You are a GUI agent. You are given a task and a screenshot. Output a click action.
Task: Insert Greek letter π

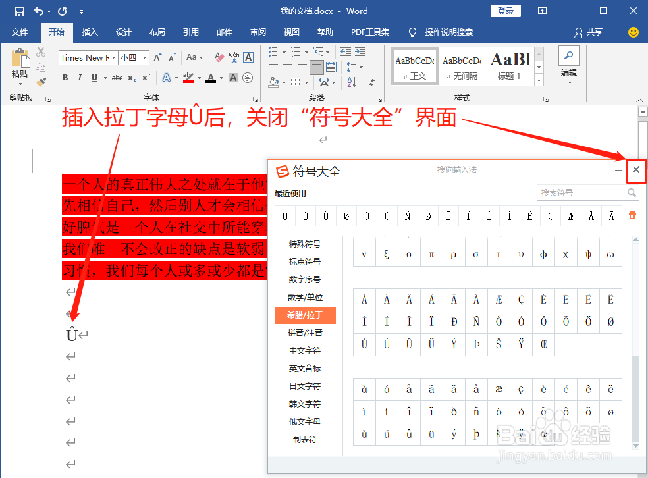431,255
